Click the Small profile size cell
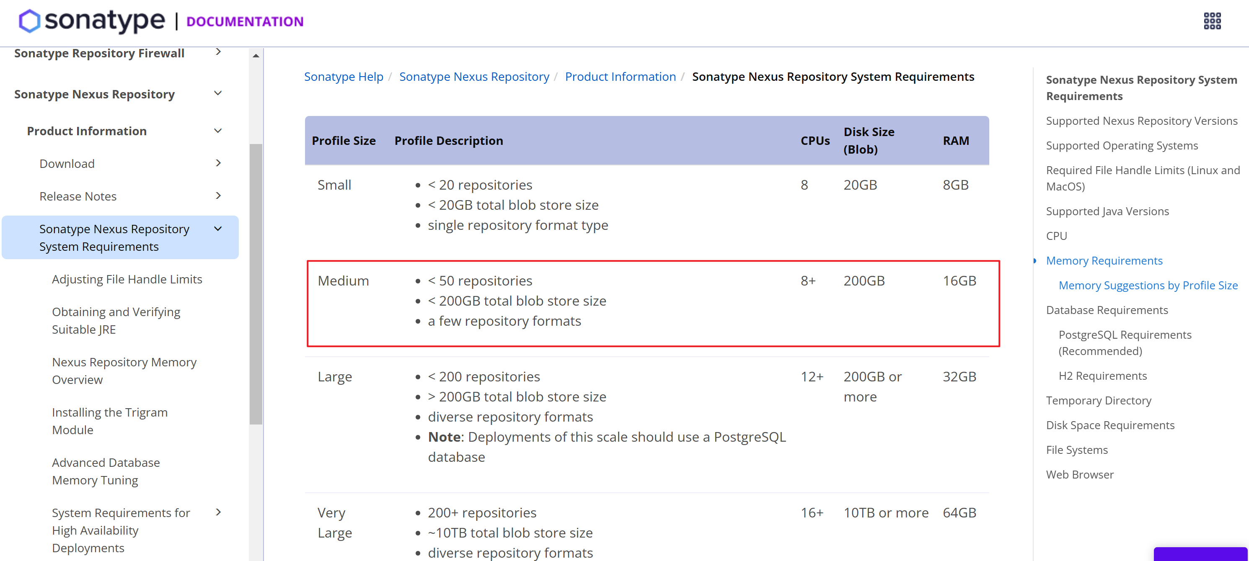This screenshot has height=561, width=1249. (x=334, y=185)
